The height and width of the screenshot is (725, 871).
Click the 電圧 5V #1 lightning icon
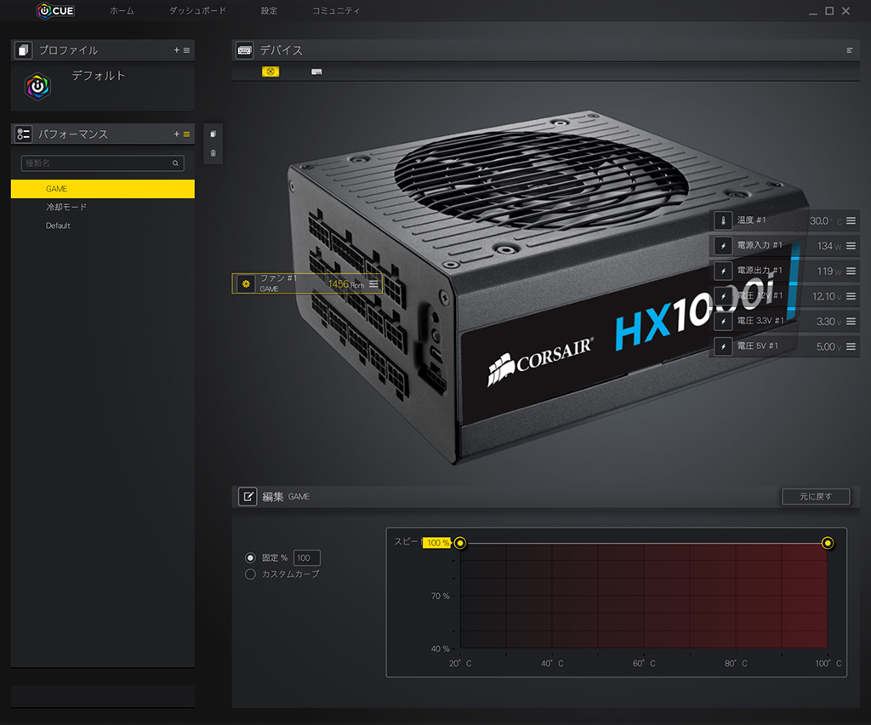click(723, 346)
